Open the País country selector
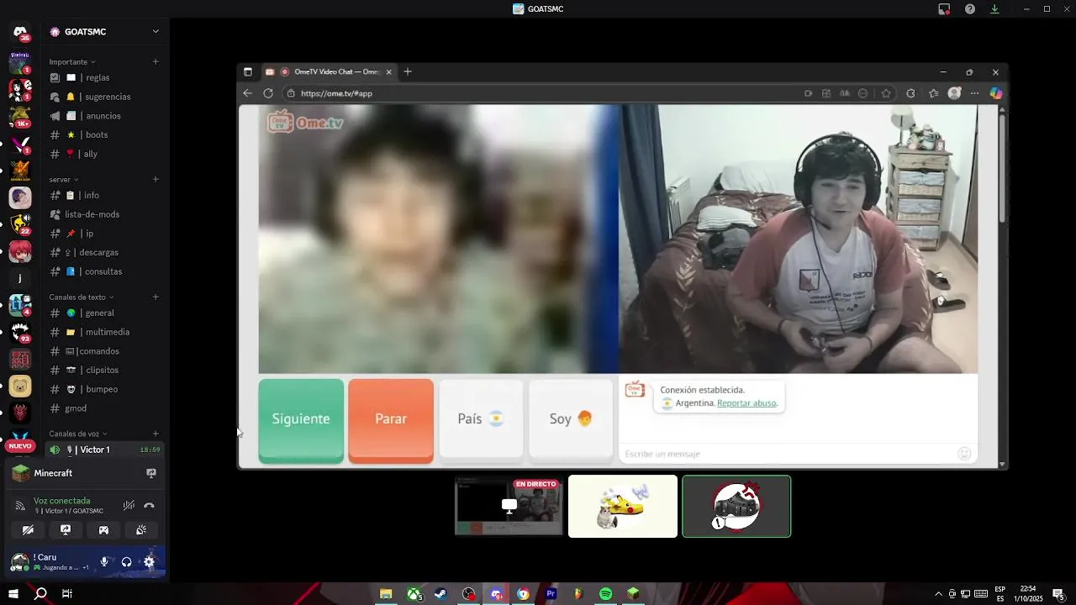 [x=481, y=420]
